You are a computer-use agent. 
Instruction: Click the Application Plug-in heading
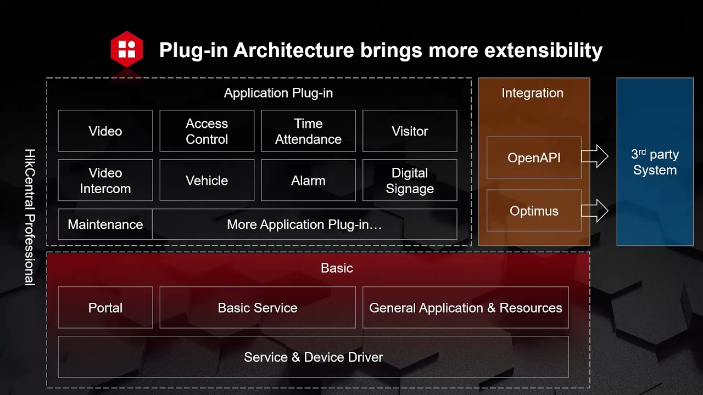pos(278,93)
